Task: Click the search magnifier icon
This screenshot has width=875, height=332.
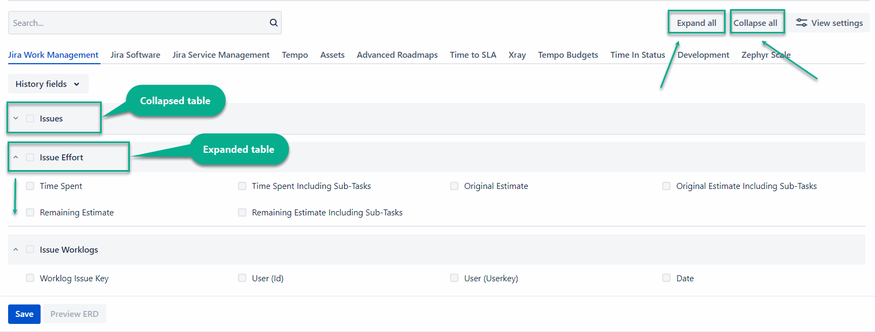Action: pos(273,23)
